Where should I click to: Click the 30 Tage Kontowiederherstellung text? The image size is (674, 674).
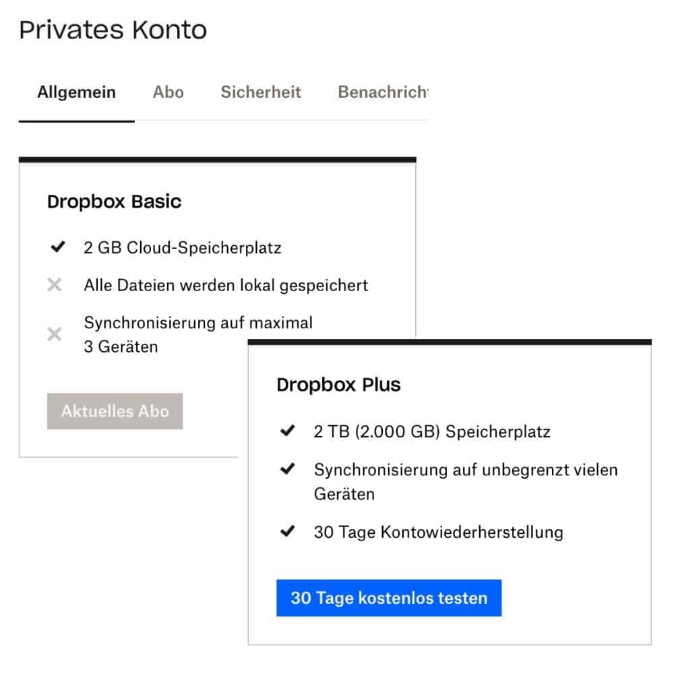pyautogui.click(x=439, y=532)
